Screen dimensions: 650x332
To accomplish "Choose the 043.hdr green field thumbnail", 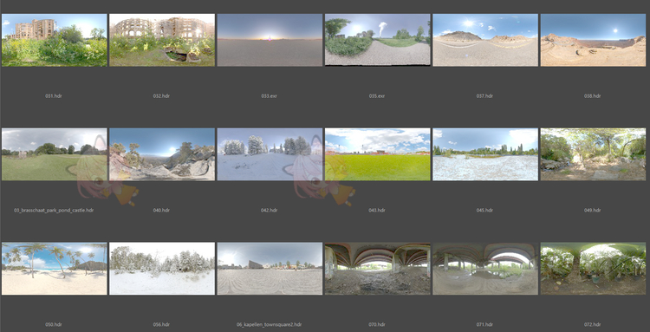I will click(x=378, y=154).
